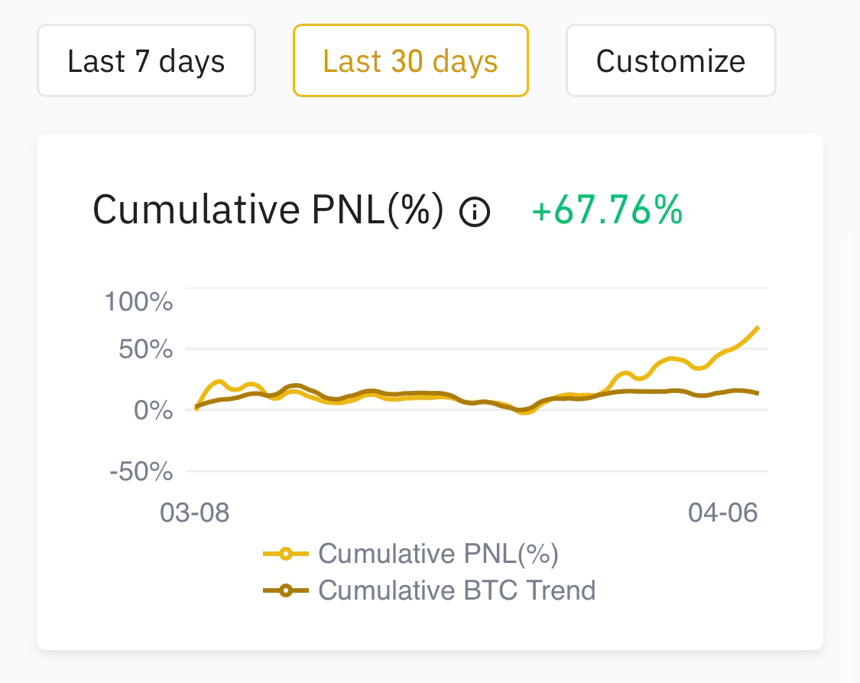Click the 03-08 start date label
Viewport: 860px width, 683px height.
point(195,513)
